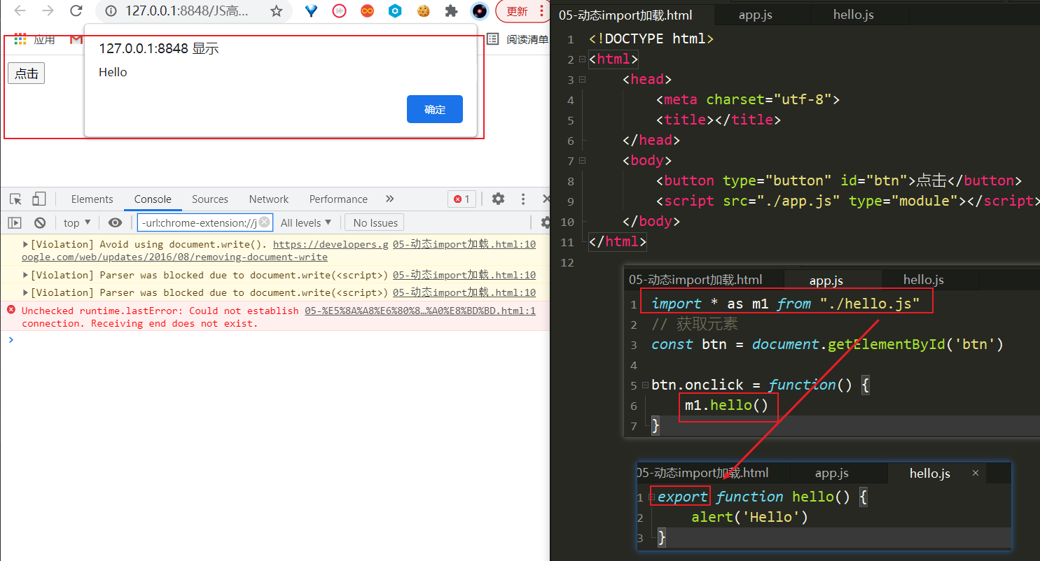Image resolution: width=1040 pixels, height=561 pixels.
Task: Toggle the device toolbar icon
Action: tap(39, 199)
